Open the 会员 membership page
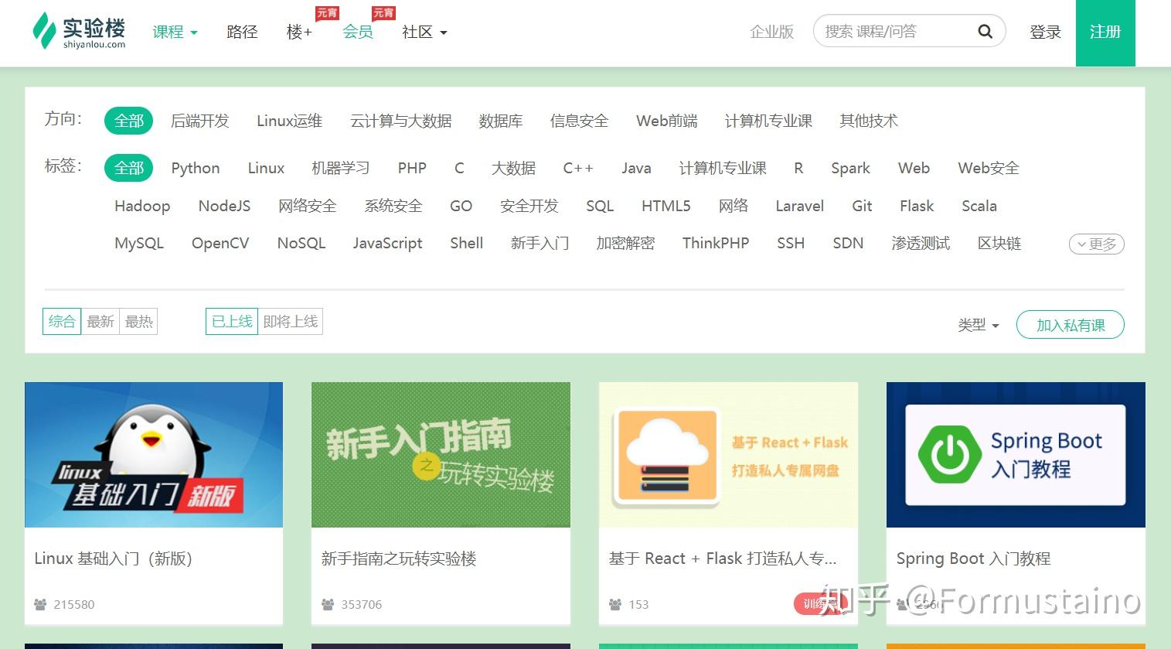The image size is (1171, 649). pos(358,32)
